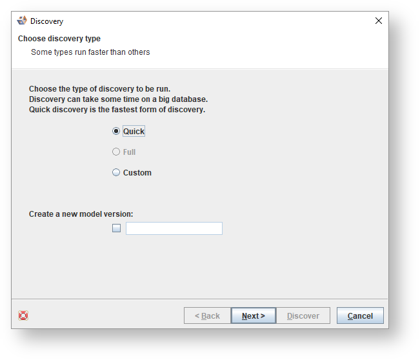The width and height of the screenshot is (420, 360).
Task: Click the red lifebuoy help icon
Action: (23, 315)
